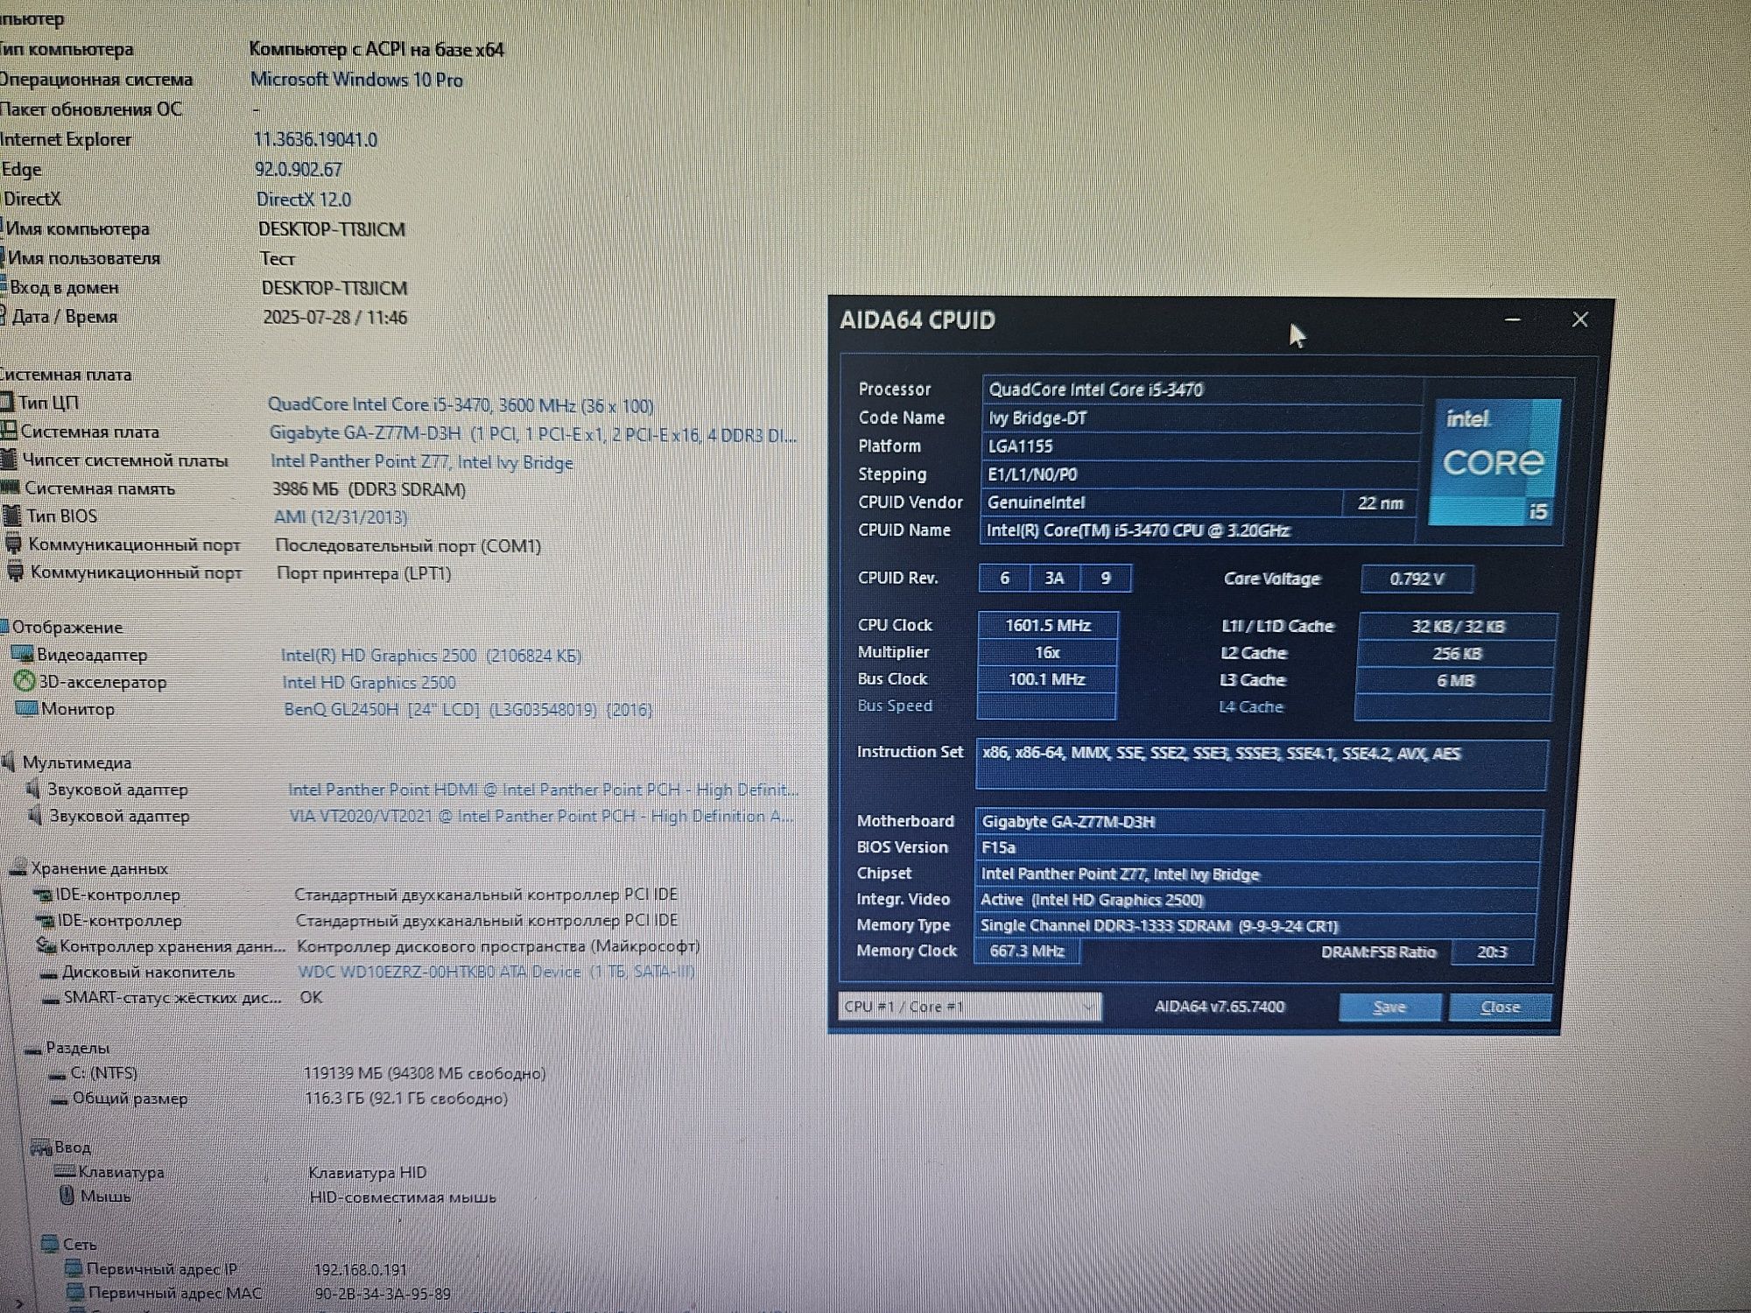Viewport: 1751px width, 1313px height.
Task: Click the video adapter icon beside Видеоадаптер
Action: (x=22, y=654)
